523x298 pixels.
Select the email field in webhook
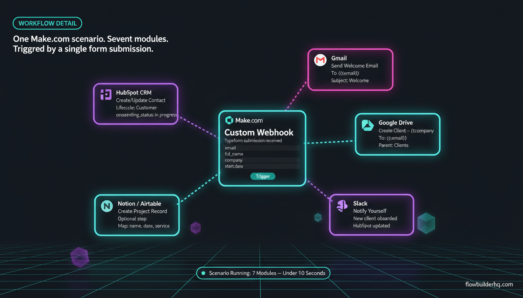click(x=262, y=148)
